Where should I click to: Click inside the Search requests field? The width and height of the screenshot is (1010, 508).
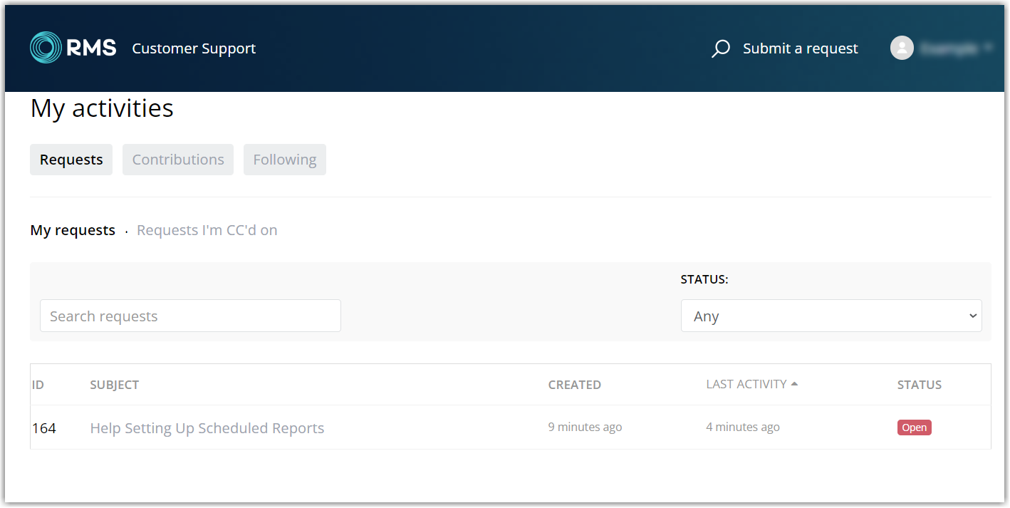pos(190,316)
